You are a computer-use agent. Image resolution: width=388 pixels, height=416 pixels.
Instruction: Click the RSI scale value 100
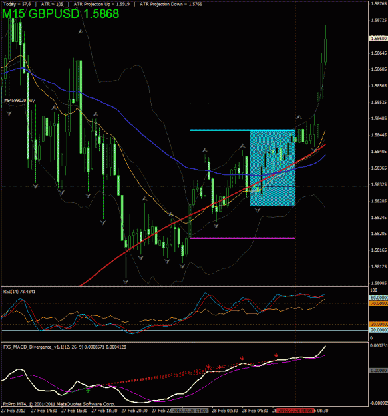(373, 290)
